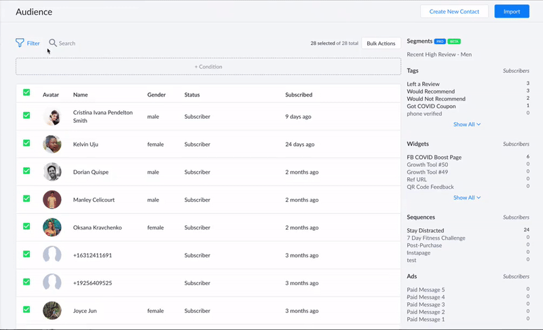Open Joyce Jun contact name
Image resolution: width=543 pixels, height=330 pixels.
(85, 310)
